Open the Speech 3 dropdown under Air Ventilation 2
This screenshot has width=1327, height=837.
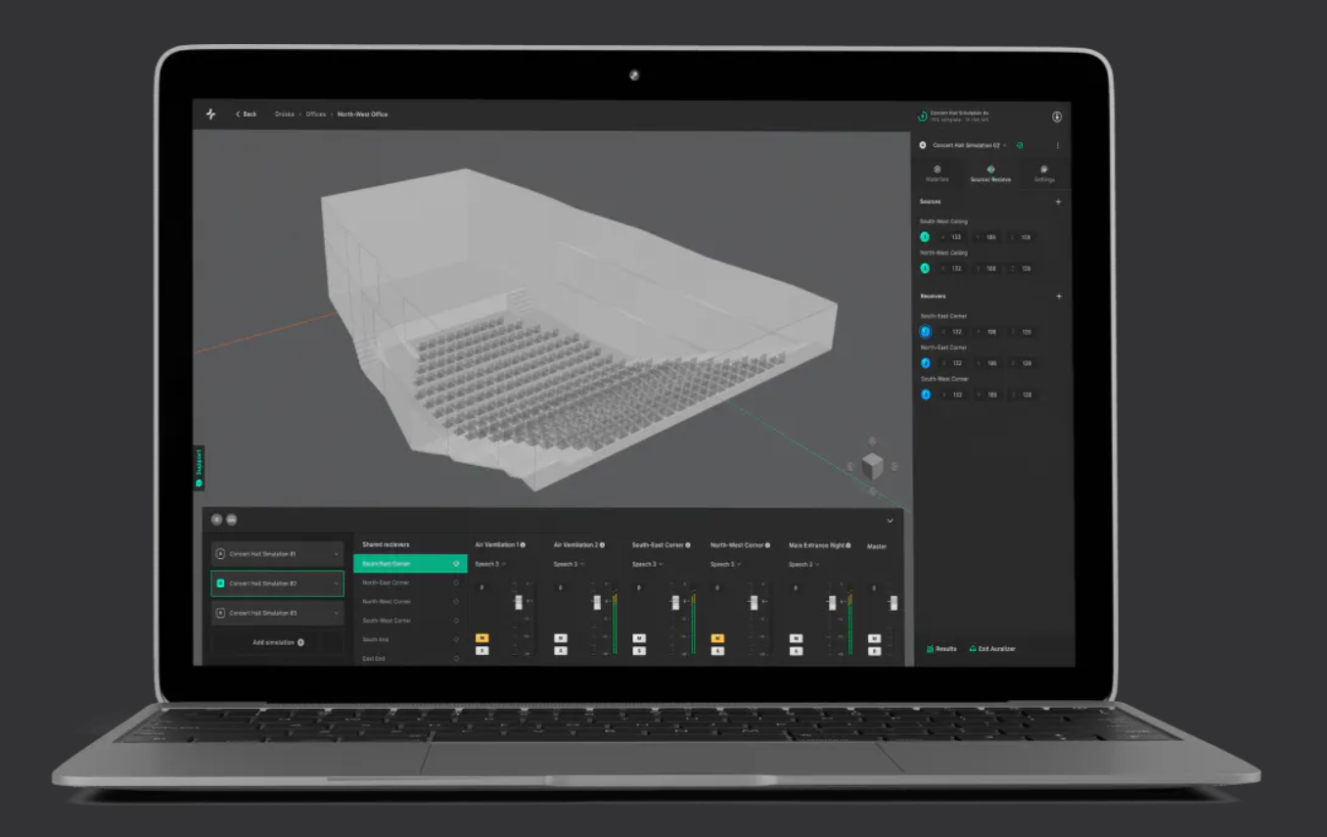pyautogui.click(x=566, y=565)
